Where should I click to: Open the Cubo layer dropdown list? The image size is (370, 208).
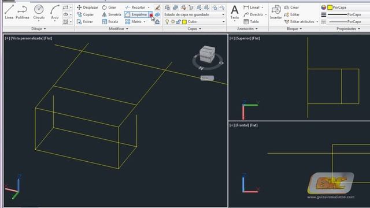tap(223, 22)
